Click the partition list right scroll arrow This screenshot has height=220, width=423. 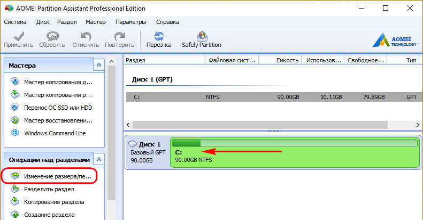pyautogui.click(x=418, y=125)
